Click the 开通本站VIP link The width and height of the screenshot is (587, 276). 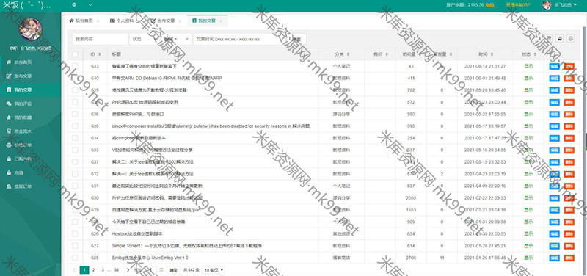[518, 5]
